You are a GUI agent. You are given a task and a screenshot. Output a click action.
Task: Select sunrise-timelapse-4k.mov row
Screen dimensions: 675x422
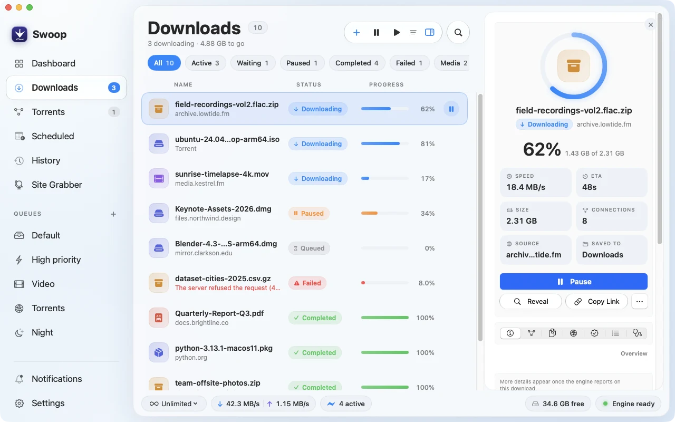(x=304, y=178)
